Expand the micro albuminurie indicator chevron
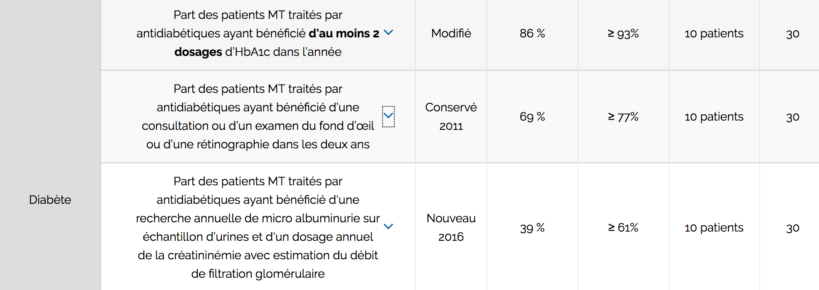The width and height of the screenshot is (819, 290). coord(388,227)
